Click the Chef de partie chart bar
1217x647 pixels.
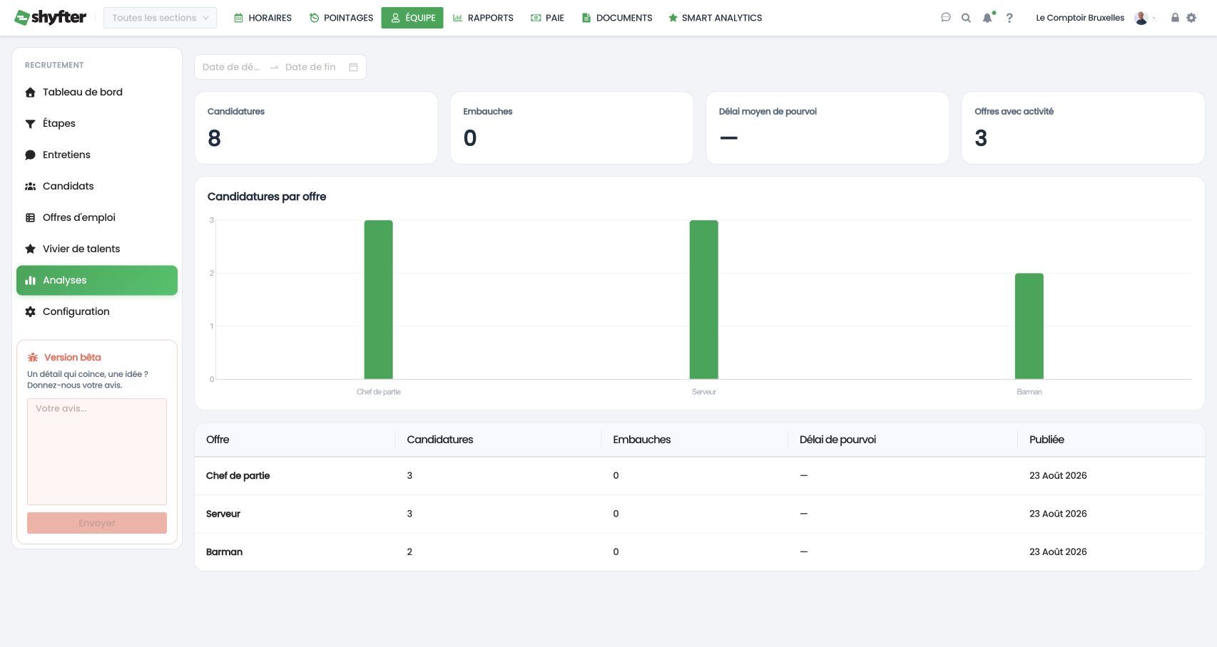pyautogui.click(x=378, y=299)
